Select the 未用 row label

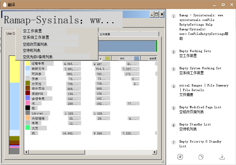(36, 123)
